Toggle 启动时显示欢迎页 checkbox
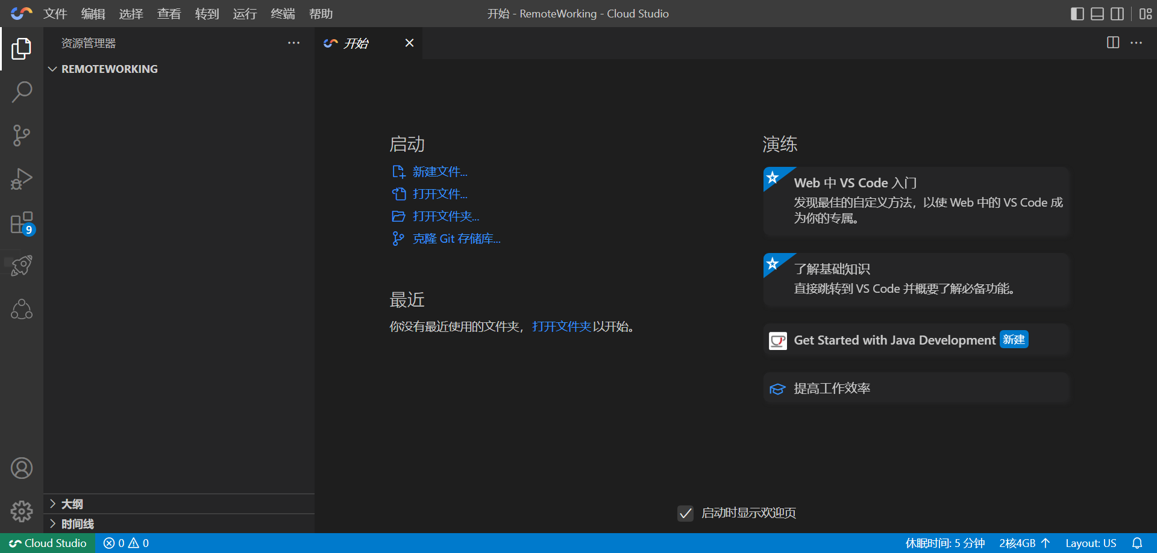 tap(685, 513)
